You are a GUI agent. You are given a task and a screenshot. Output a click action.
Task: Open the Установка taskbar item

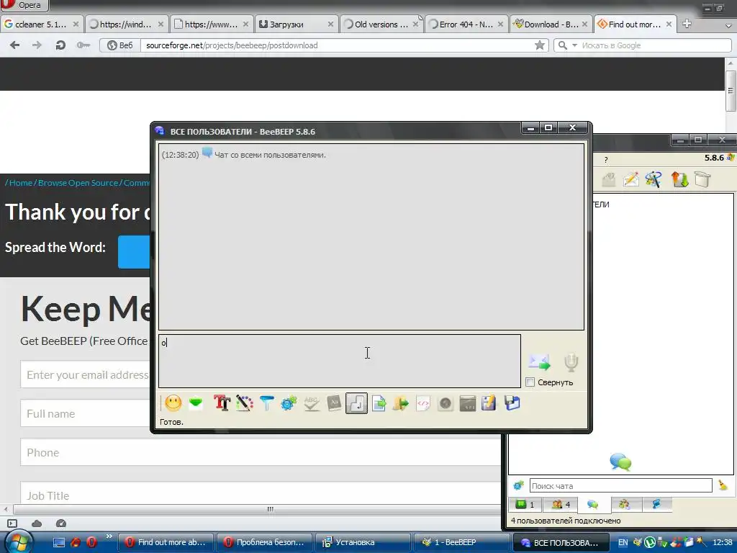point(363,542)
